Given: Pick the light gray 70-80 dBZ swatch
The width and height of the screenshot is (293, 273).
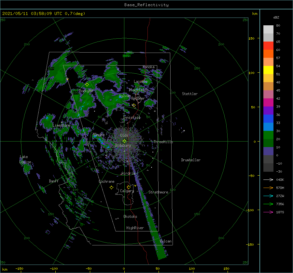Looking at the screenshot, I should pyautogui.click(x=268, y=30).
